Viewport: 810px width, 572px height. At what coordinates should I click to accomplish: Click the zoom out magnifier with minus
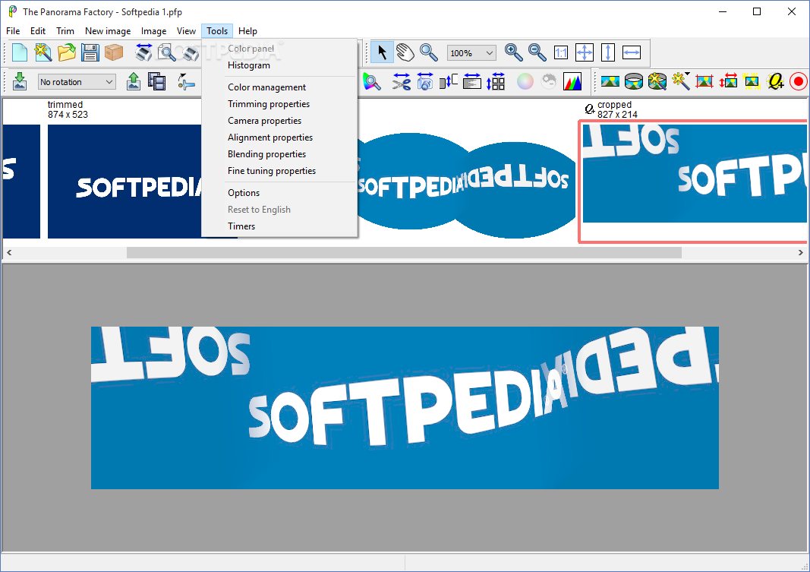pyautogui.click(x=537, y=52)
